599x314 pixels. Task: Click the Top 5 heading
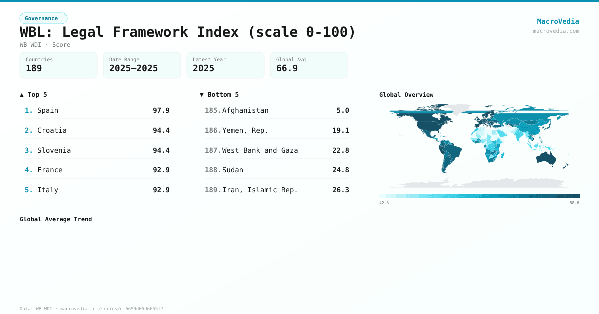(33, 95)
